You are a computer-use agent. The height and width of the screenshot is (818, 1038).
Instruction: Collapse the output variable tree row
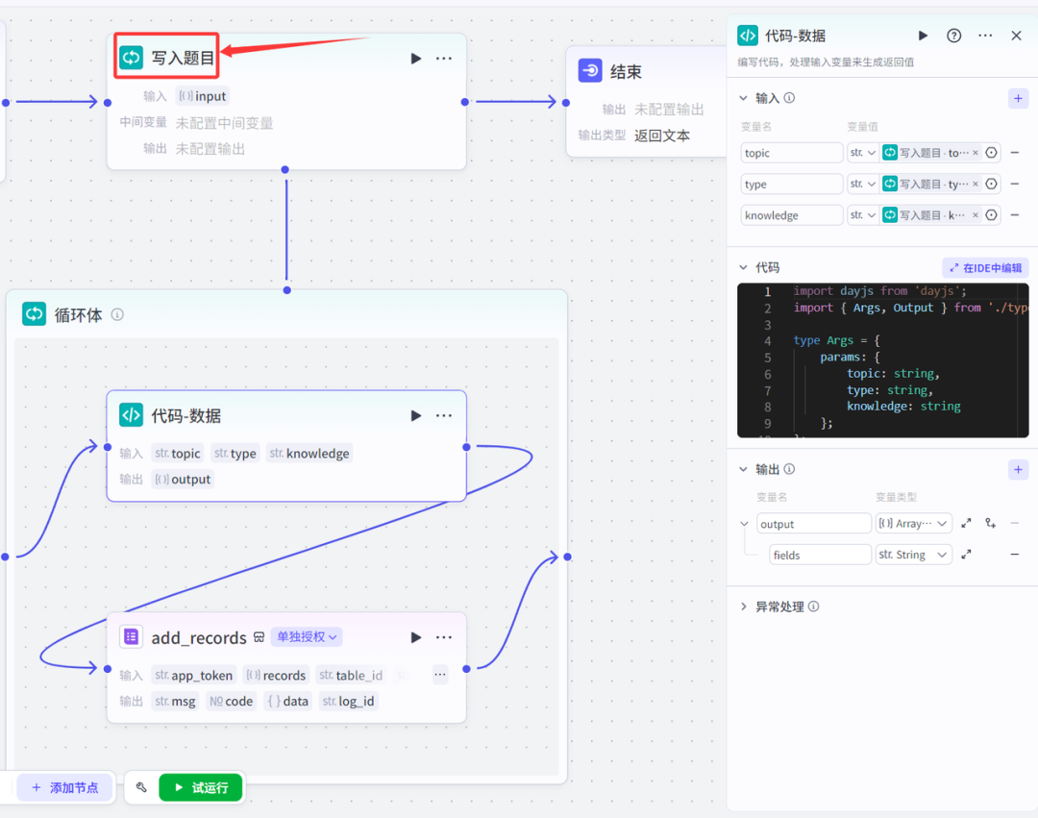tap(744, 524)
